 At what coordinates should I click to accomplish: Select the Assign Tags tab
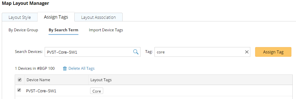click(56, 17)
